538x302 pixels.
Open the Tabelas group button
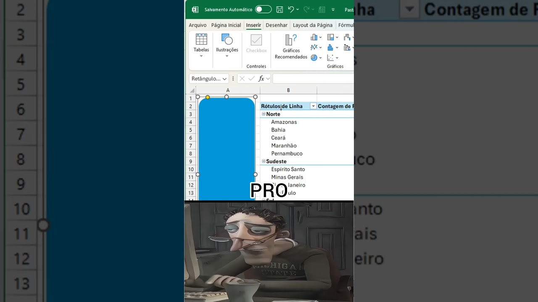pos(201,46)
